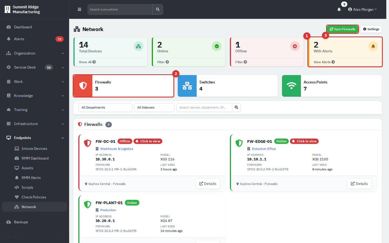Image resolution: width=389 pixels, height=243 pixels.
Task: Filter by Online devices
Action: [x=163, y=62]
